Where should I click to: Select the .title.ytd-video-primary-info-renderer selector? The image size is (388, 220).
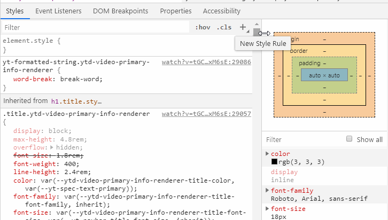(76, 114)
